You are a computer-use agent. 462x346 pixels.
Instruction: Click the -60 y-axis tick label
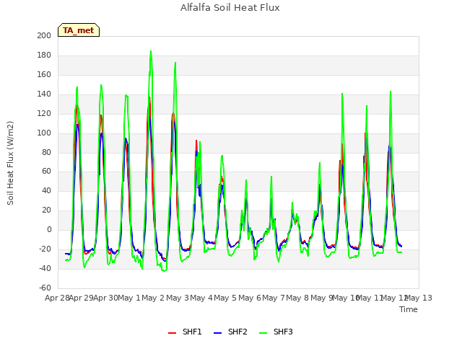[x=45, y=288]
